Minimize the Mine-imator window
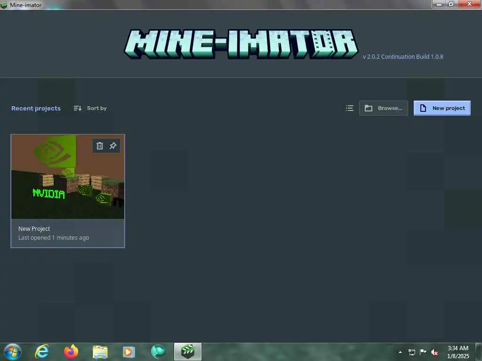 pos(439,4)
